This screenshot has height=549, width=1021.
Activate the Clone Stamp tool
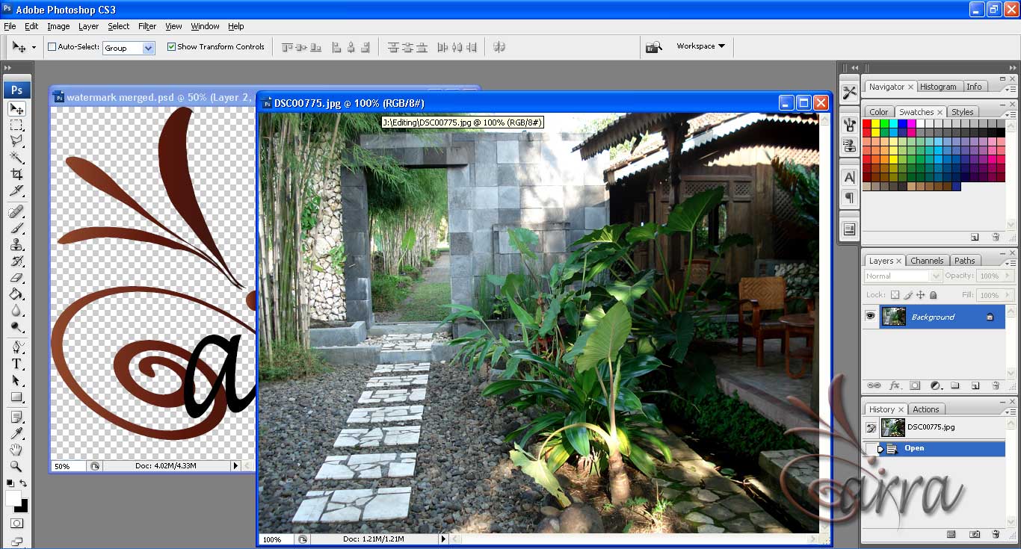[16, 246]
